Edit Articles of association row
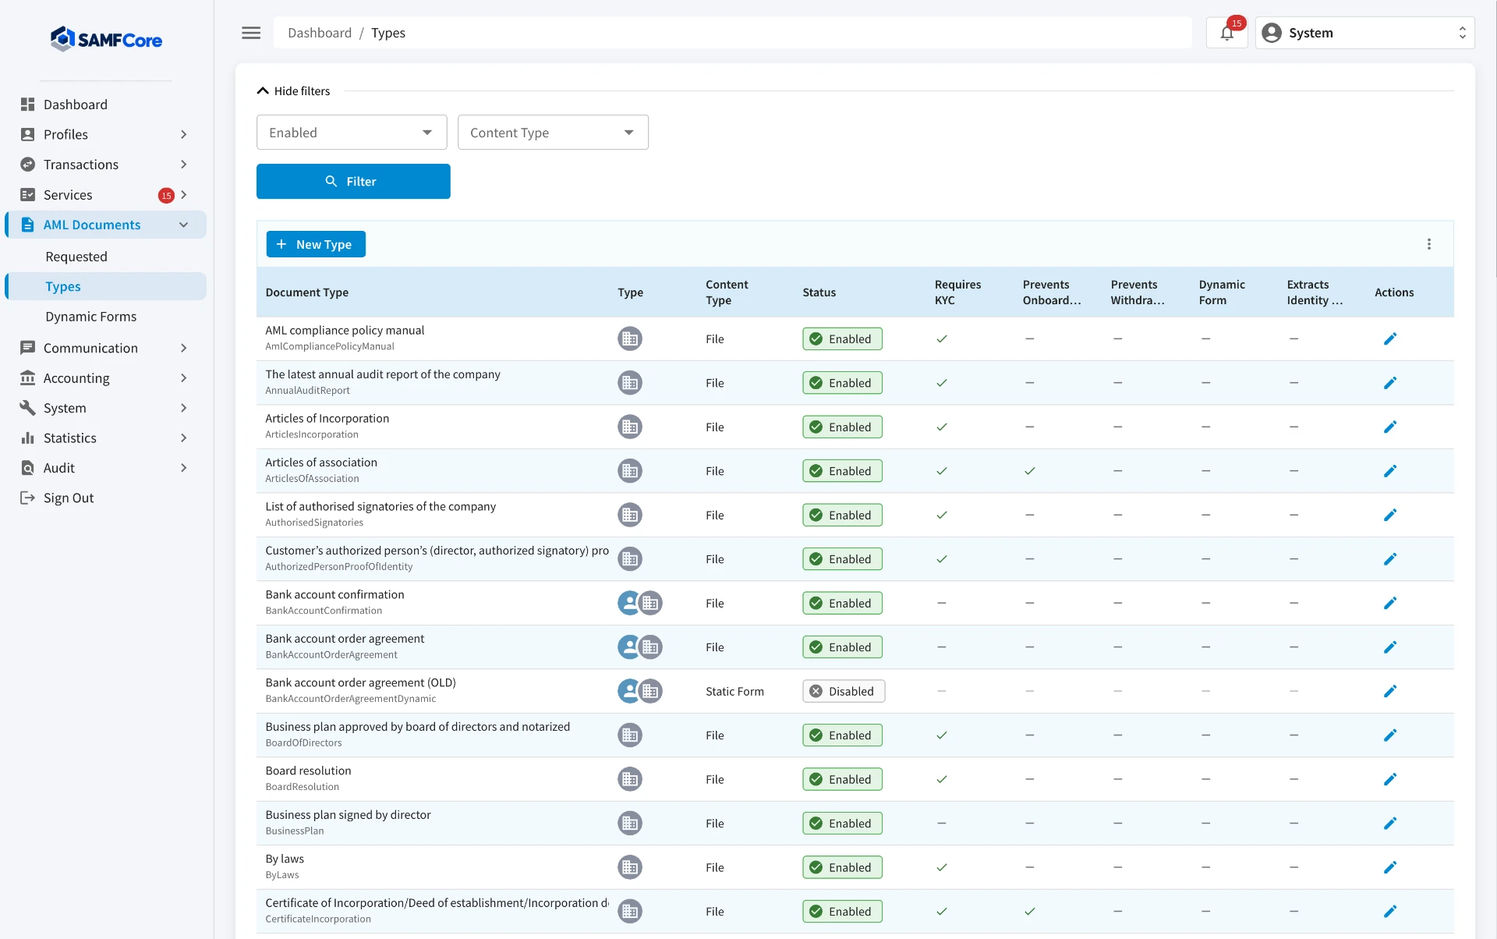This screenshot has height=939, width=1497. point(1390,471)
